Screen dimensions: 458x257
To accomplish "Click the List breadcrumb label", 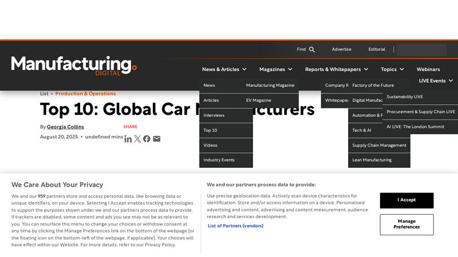I will tap(44, 94).
